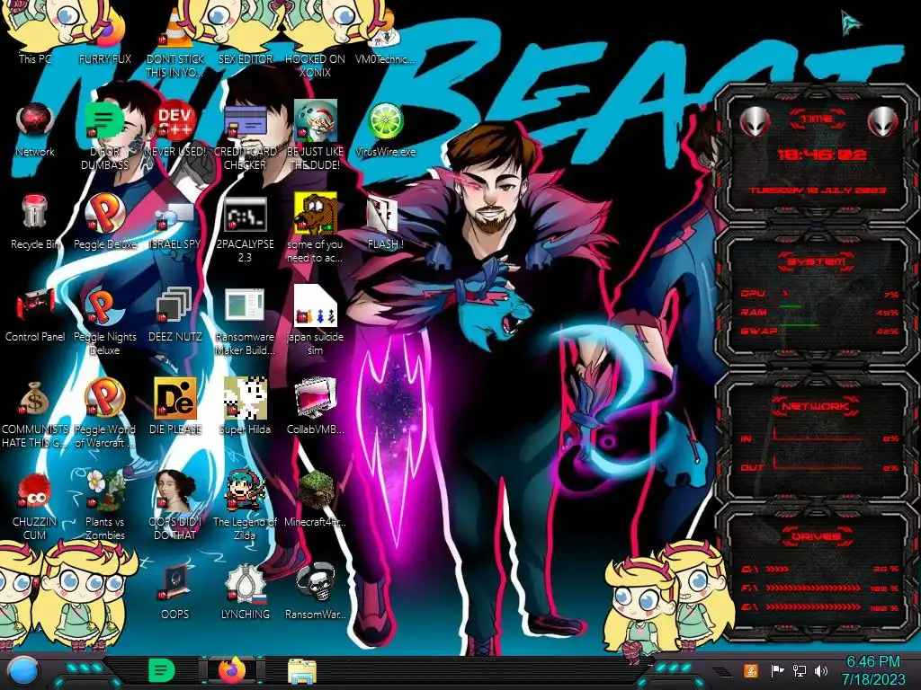Open the network tray icon
The width and height of the screenshot is (921, 690).
click(799, 670)
